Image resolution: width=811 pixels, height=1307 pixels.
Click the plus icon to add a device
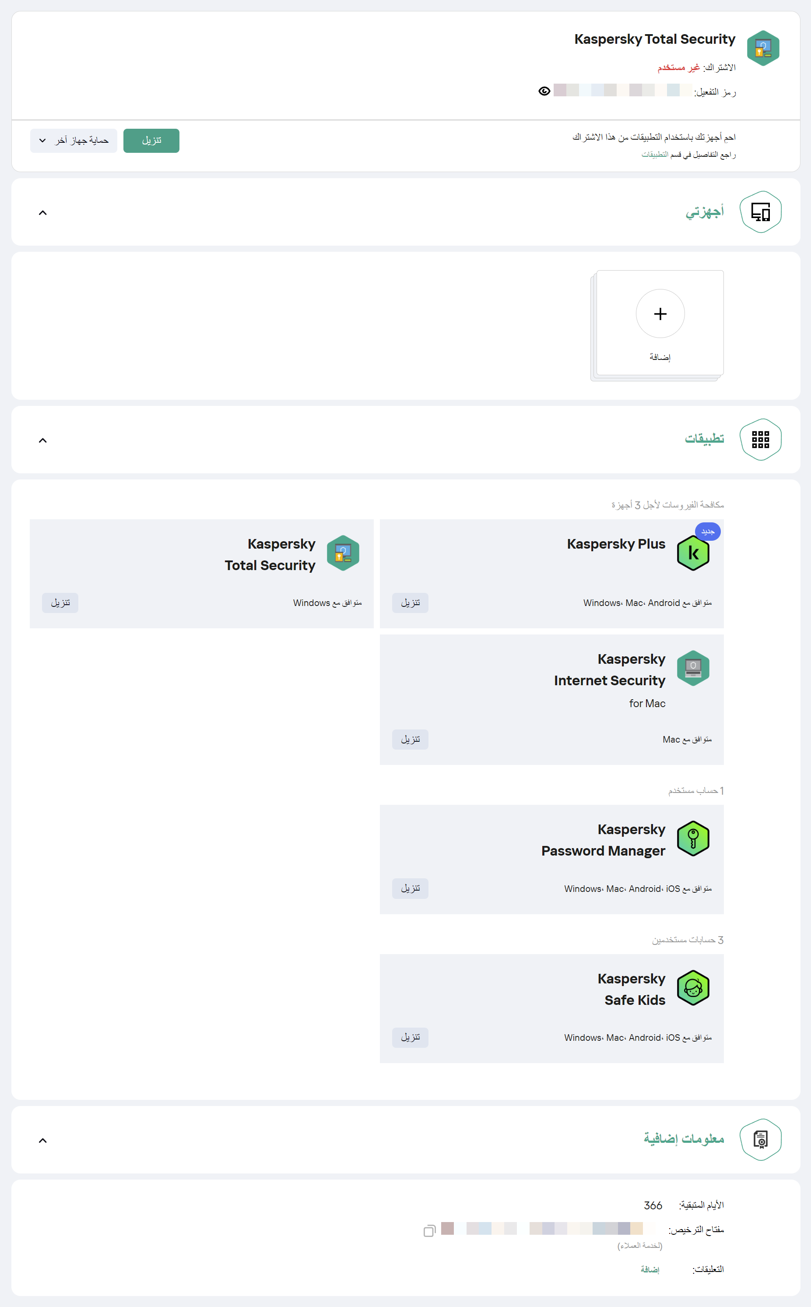coord(660,314)
